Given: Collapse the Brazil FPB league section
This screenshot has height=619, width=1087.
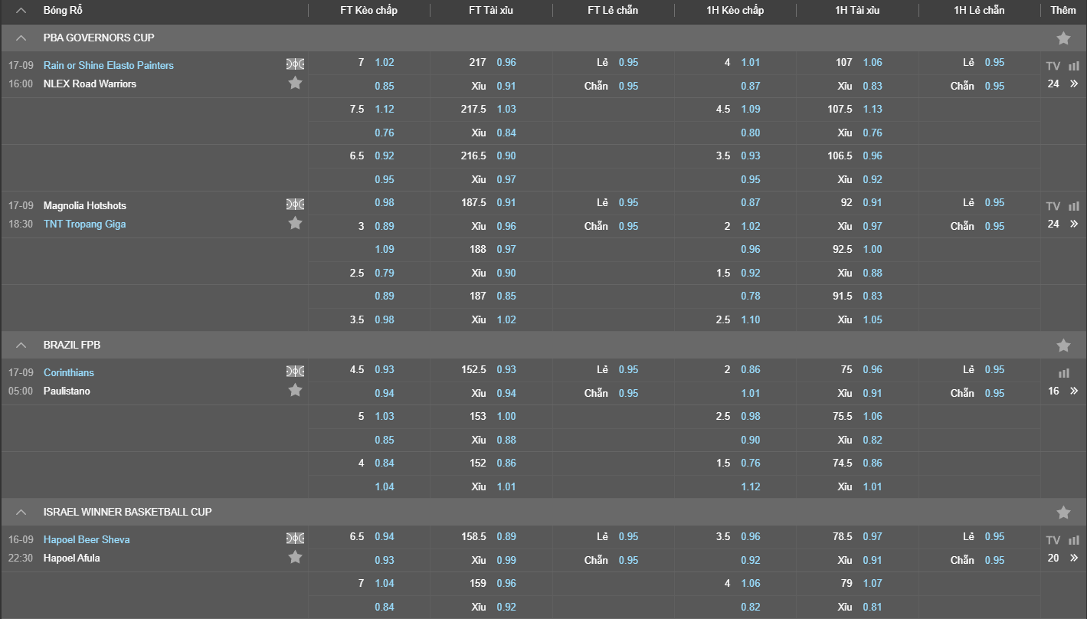Looking at the screenshot, I should coord(21,346).
